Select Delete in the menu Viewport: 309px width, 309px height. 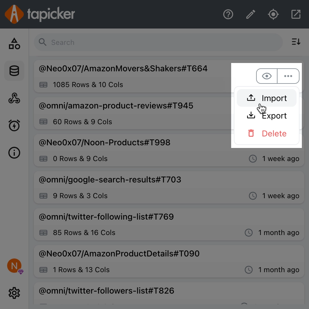267,133
